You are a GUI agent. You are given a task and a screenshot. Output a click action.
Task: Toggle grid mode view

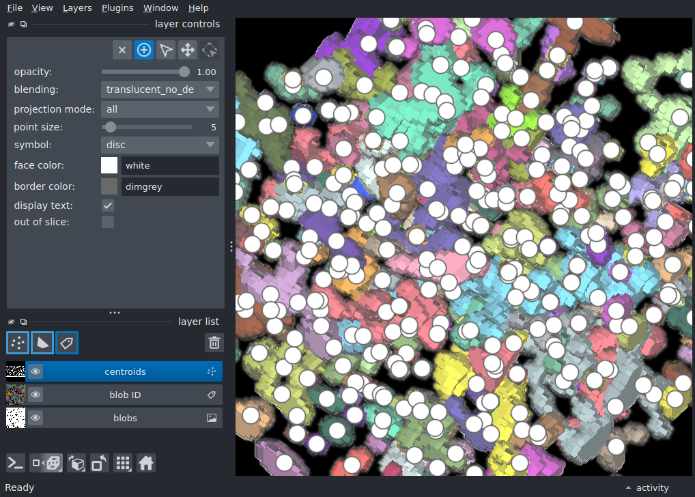tap(123, 464)
